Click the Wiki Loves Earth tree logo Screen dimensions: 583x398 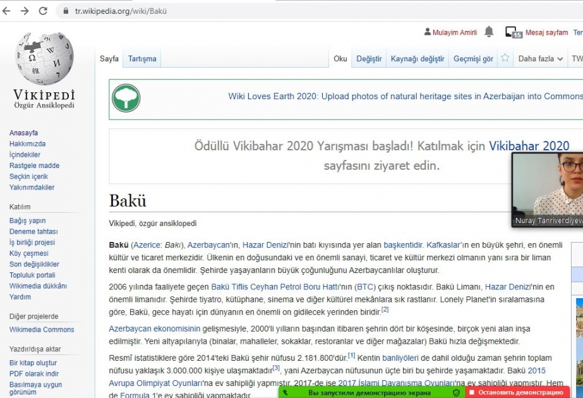(x=126, y=98)
